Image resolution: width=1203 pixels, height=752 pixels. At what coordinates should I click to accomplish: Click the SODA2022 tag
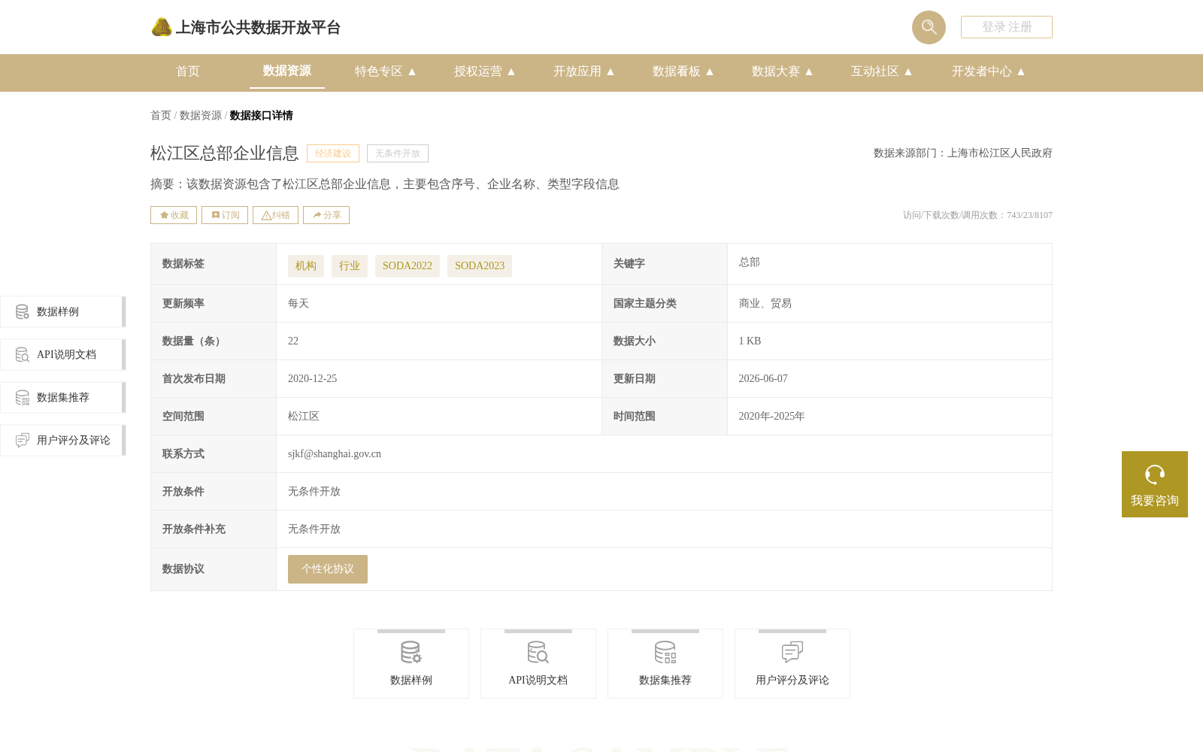tap(408, 266)
